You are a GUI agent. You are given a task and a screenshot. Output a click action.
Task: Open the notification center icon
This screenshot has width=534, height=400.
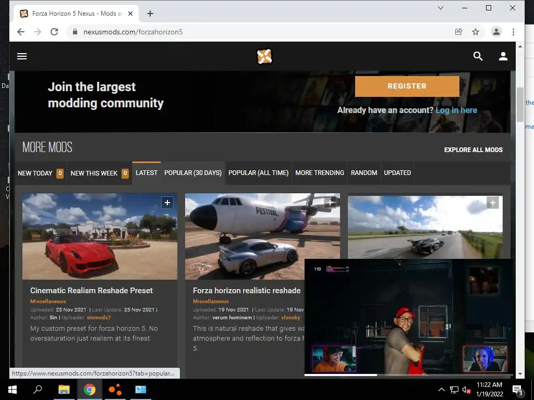point(517,390)
